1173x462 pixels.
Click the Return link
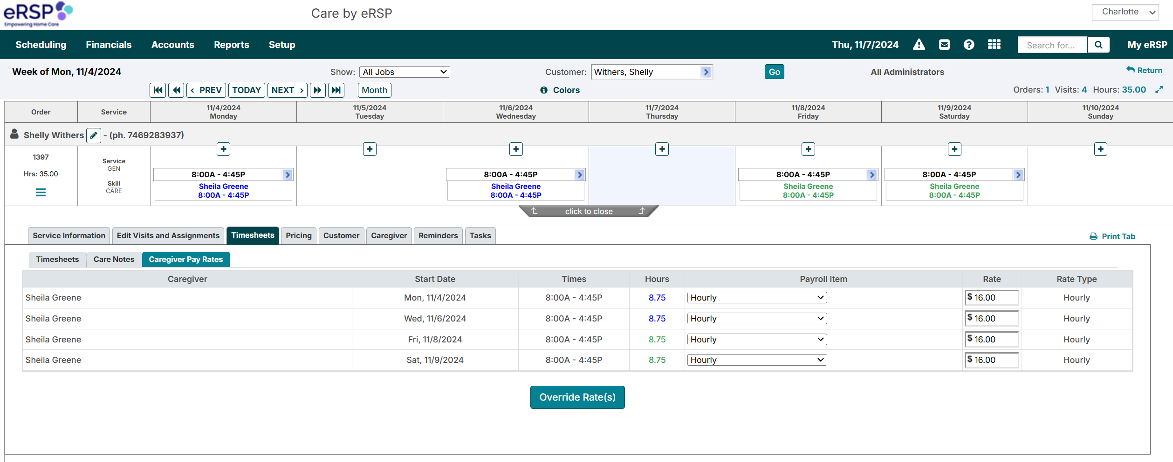[1145, 70]
